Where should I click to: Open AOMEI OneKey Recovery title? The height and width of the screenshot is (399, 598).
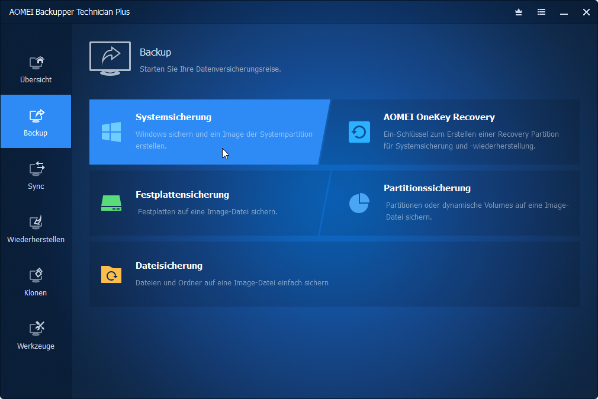pyautogui.click(x=439, y=117)
